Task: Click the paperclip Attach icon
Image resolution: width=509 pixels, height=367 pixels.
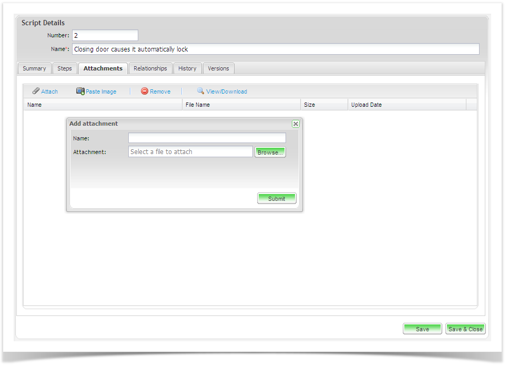Action: [x=36, y=91]
